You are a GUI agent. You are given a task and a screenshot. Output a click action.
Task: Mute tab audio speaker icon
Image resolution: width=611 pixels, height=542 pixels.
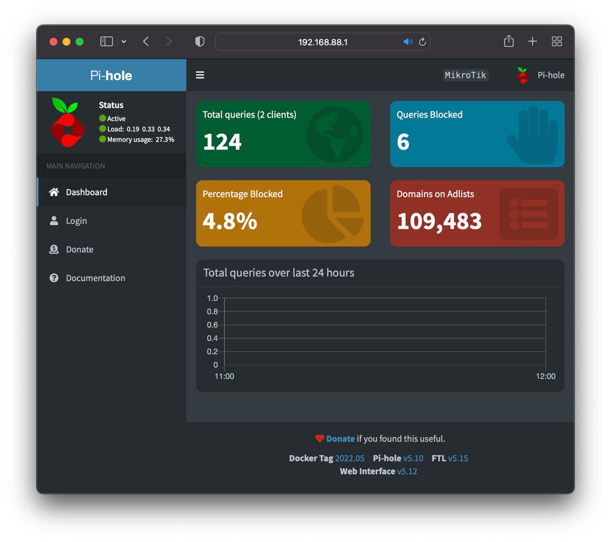pyautogui.click(x=408, y=42)
